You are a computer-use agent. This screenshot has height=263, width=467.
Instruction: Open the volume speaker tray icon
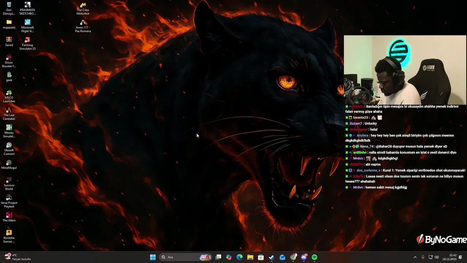[437, 257]
